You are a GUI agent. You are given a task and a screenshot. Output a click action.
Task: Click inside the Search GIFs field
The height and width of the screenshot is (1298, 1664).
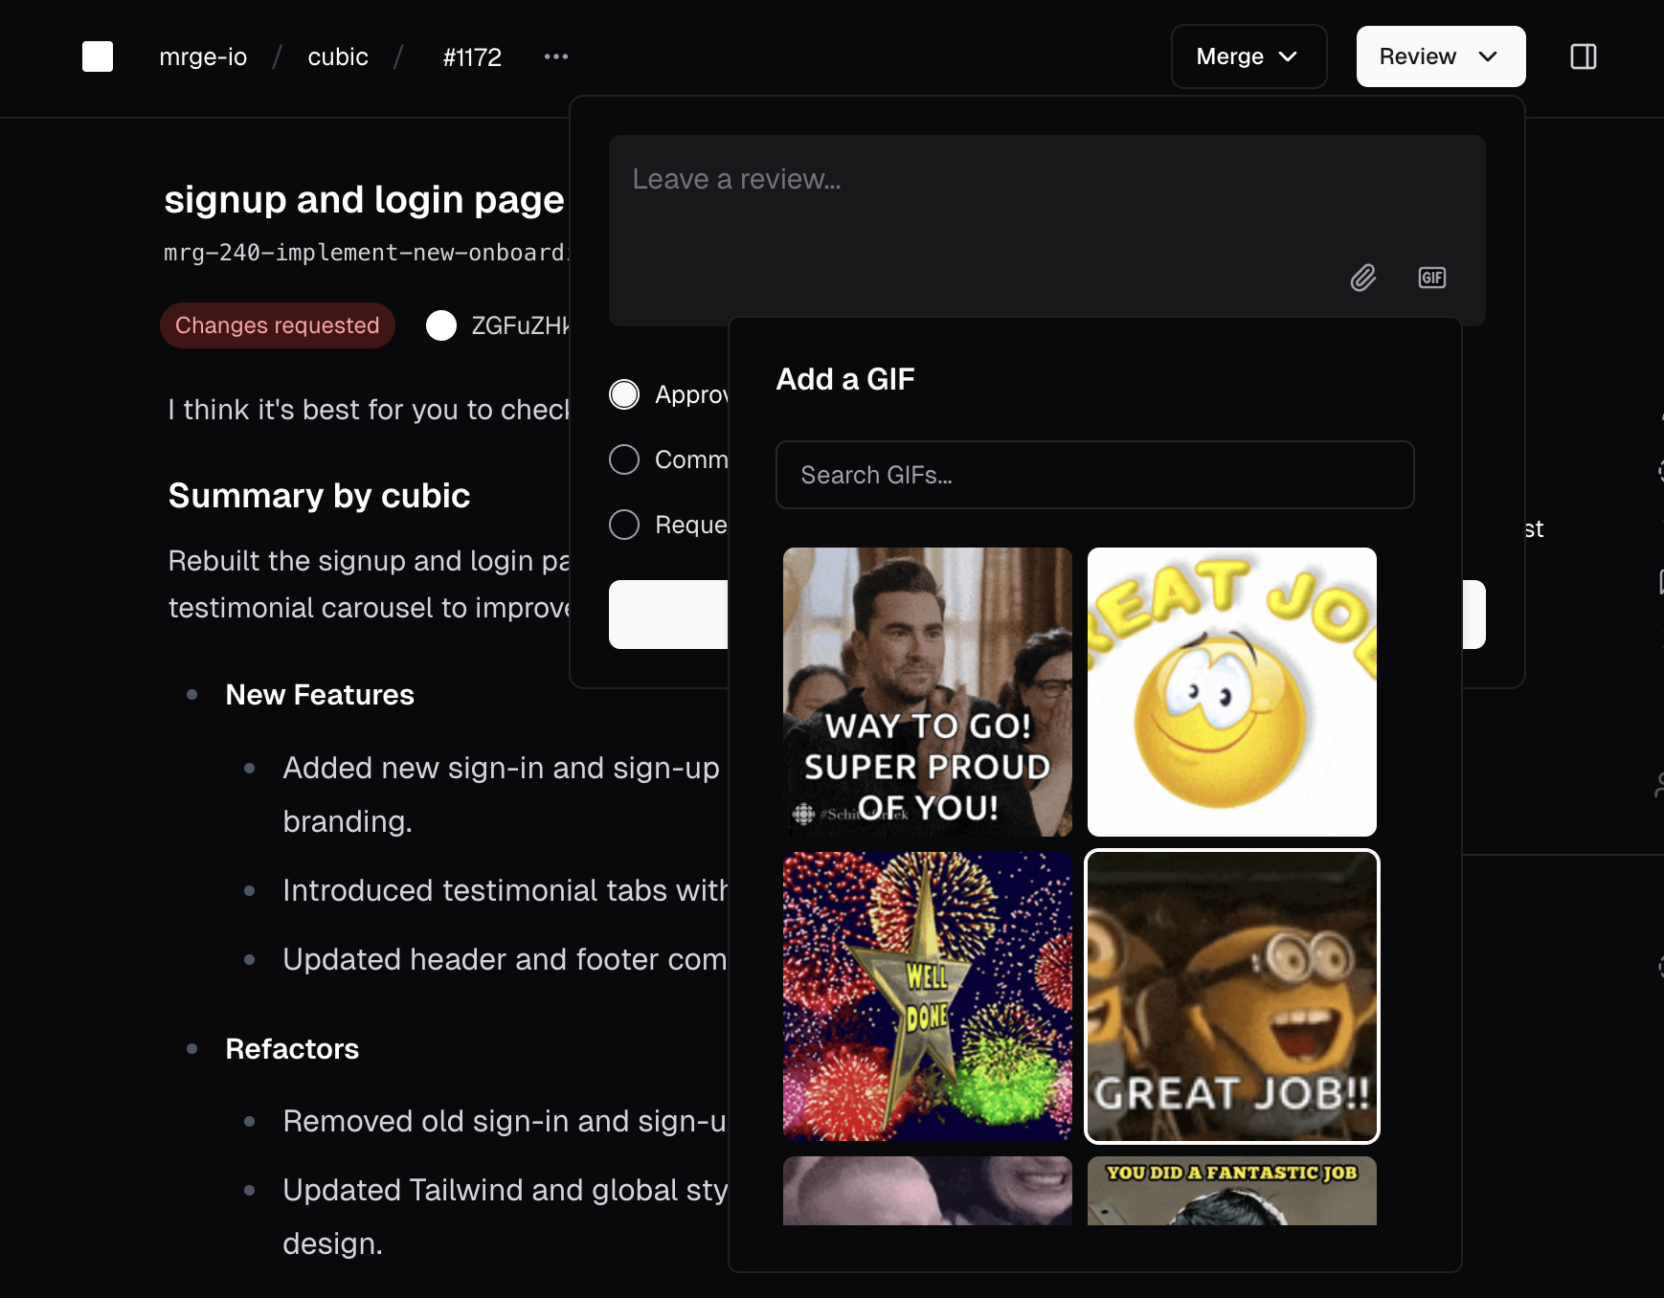click(x=1093, y=475)
